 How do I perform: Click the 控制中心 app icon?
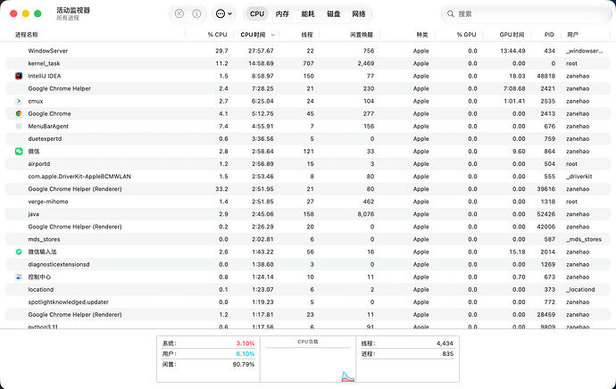pyautogui.click(x=19, y=277)
